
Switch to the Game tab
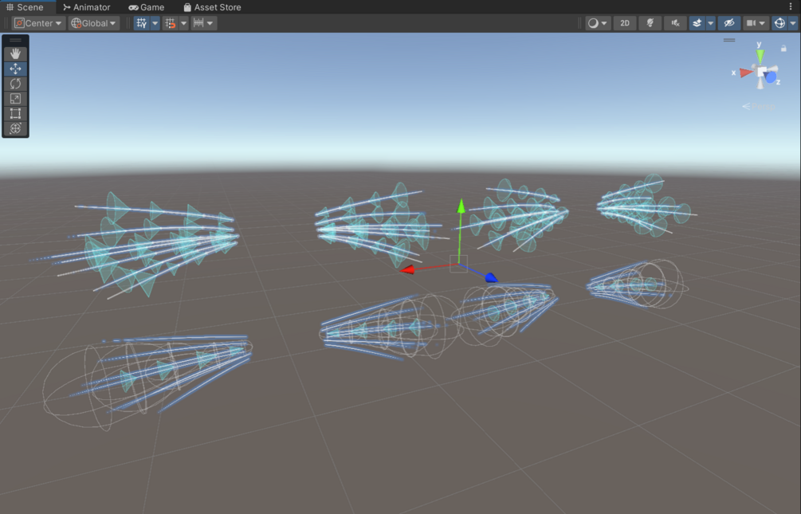click(x=147, y=7)
